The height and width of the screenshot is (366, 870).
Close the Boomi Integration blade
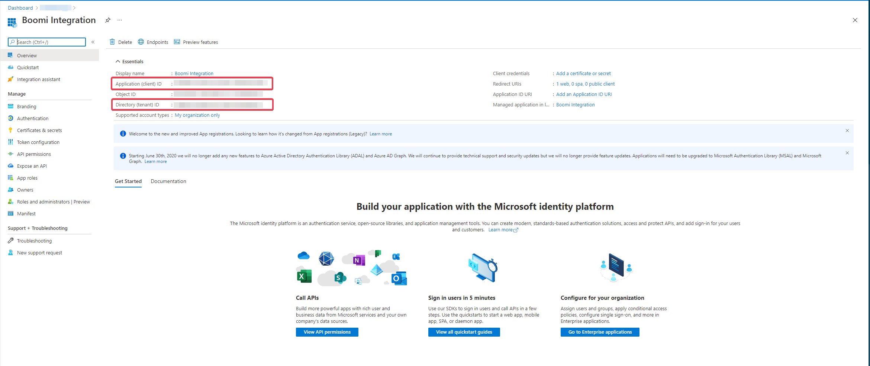click(x=855, y=20)
